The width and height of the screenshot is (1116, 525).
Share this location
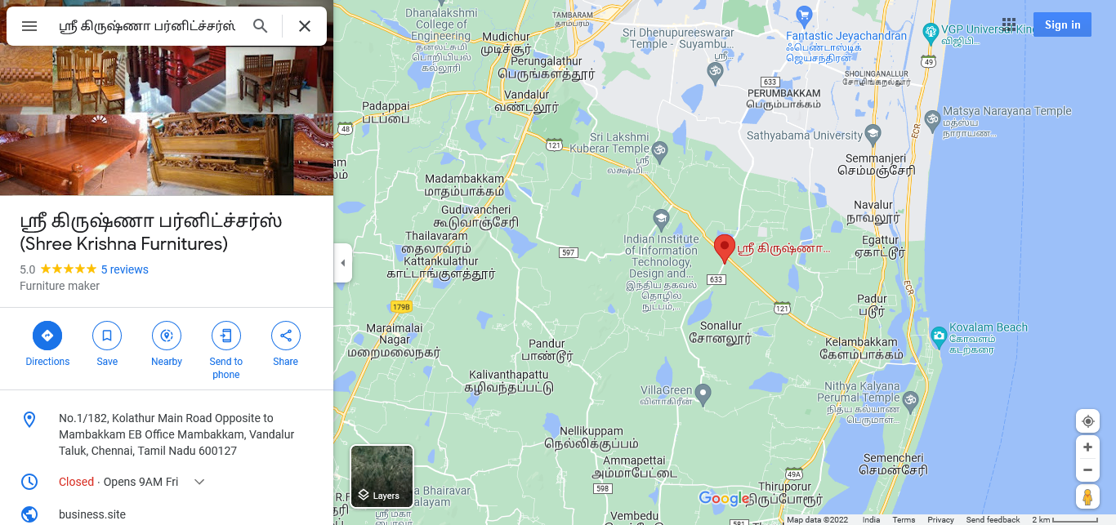click(x=286, y=344)
